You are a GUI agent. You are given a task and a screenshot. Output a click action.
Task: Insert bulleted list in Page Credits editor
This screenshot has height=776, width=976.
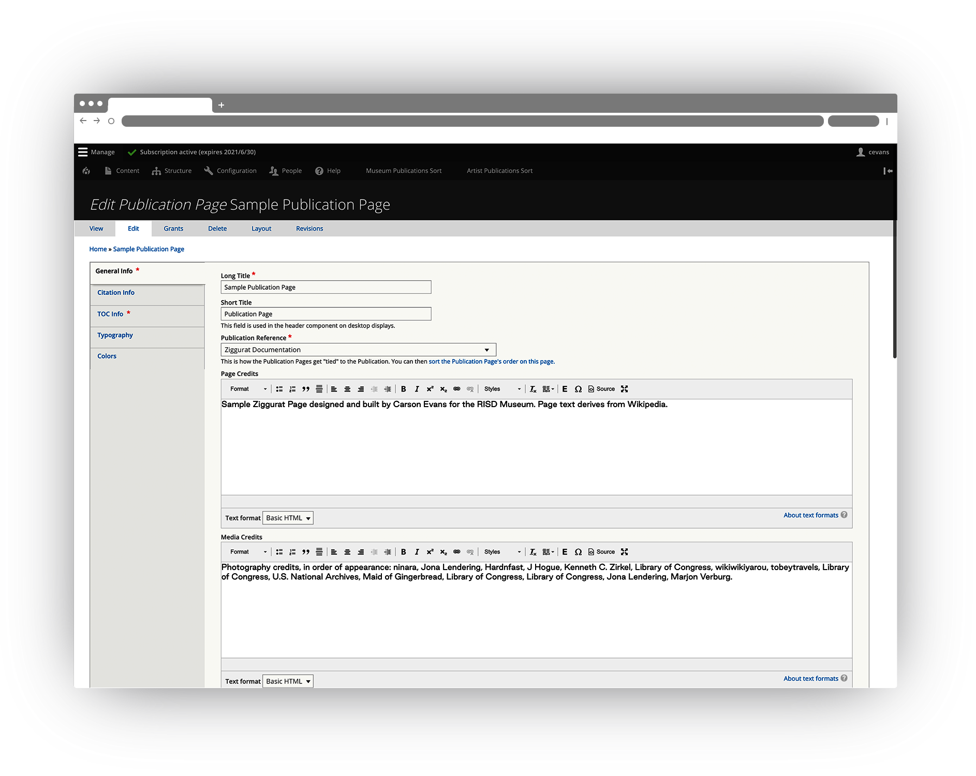(x=279, y=389)
